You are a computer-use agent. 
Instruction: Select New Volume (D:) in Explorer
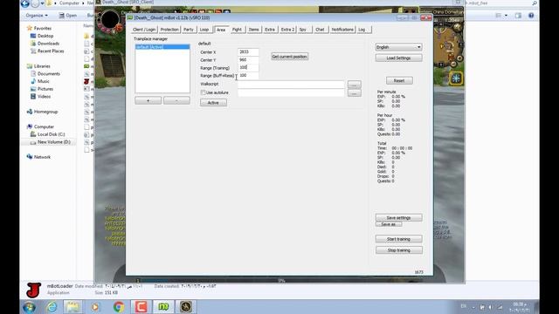tap(54, 141)
